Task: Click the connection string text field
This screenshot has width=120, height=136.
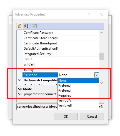Action: 60,107
